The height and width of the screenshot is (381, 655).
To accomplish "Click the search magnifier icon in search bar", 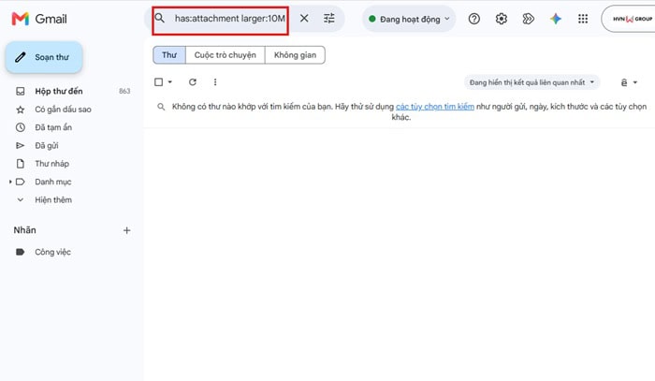I will coord(160,18).
